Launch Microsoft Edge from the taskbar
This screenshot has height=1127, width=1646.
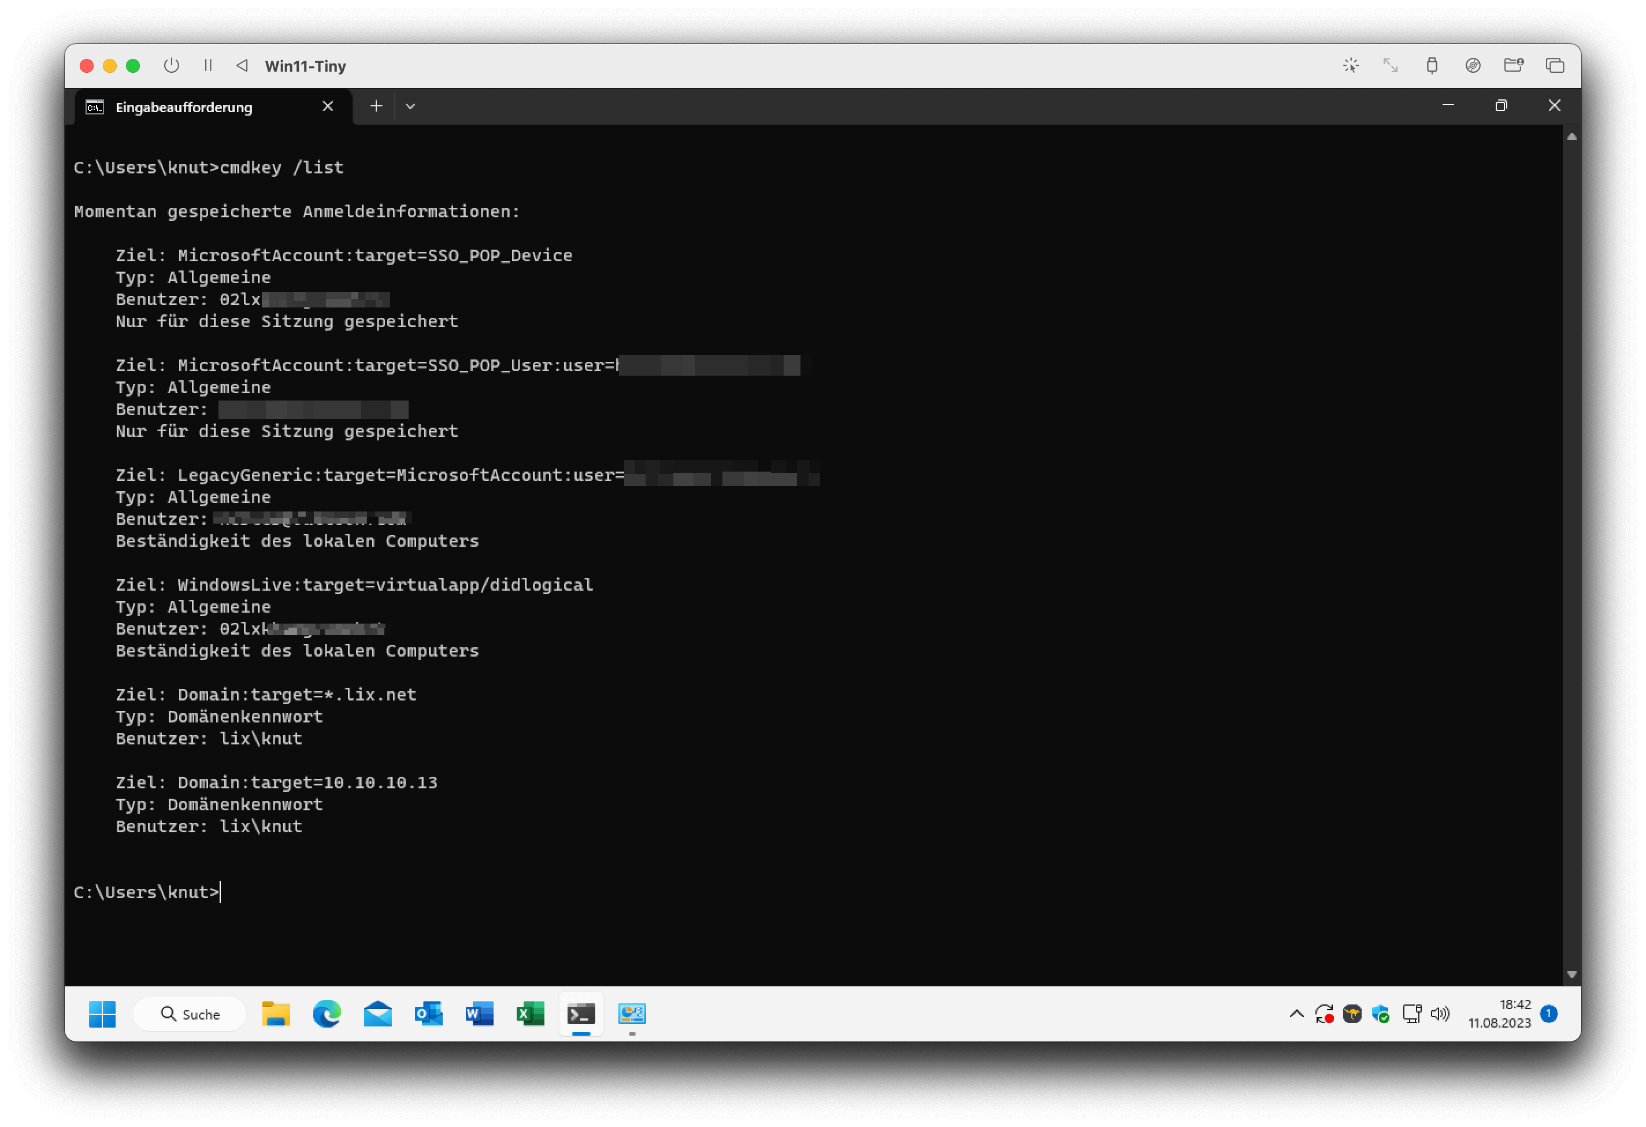(327, 1014)
